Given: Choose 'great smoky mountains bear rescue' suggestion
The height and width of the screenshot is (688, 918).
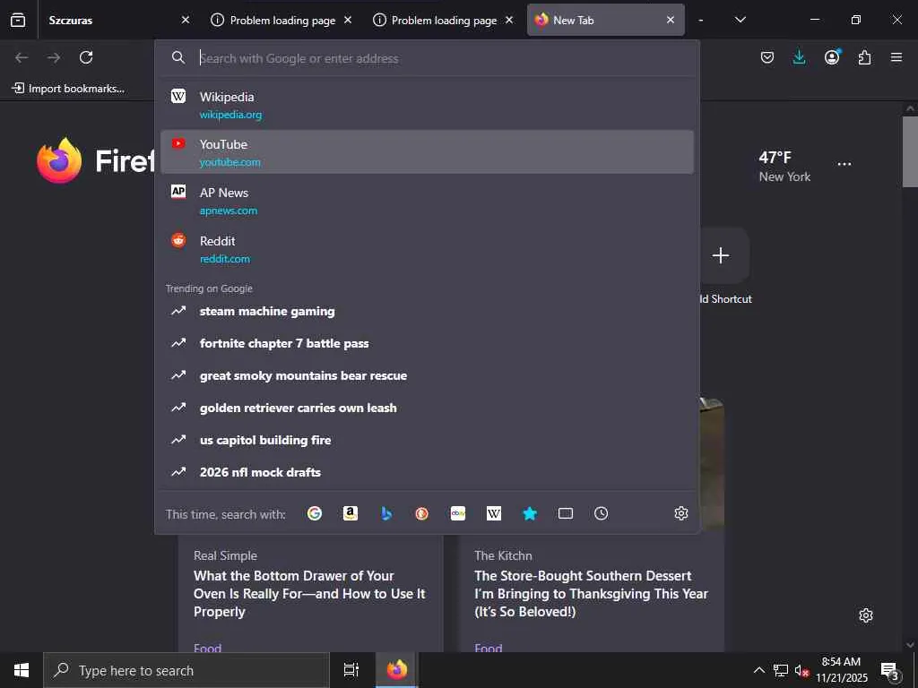Looking at the screenshot, I should pyautogui.click(x=427, y=375).
